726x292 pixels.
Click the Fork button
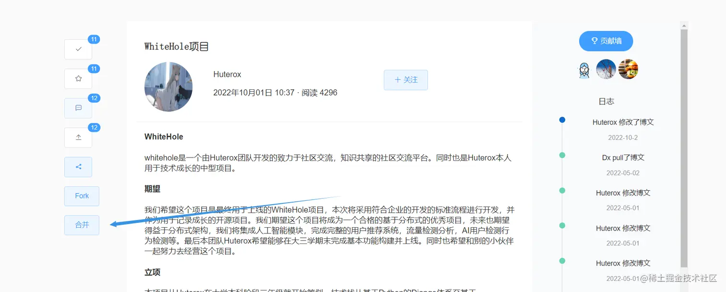[81, 196]
